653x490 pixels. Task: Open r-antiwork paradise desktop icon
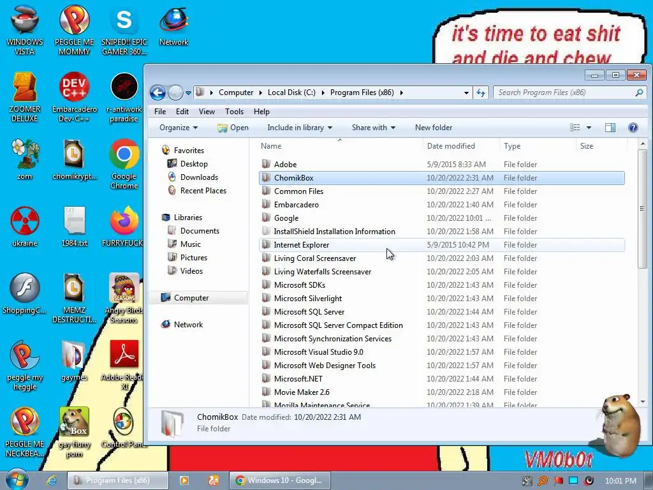coord(124,97)
